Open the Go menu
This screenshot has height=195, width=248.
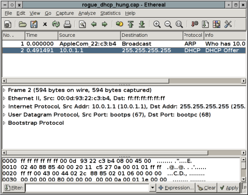[x=48, y=13]
